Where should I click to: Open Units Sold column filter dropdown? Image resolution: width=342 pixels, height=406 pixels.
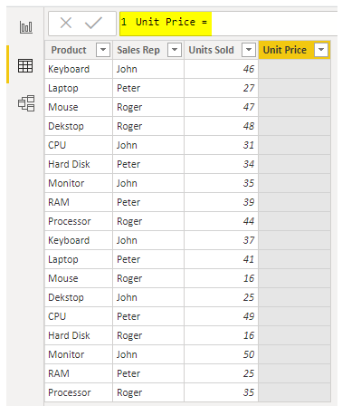click(249, 50)
